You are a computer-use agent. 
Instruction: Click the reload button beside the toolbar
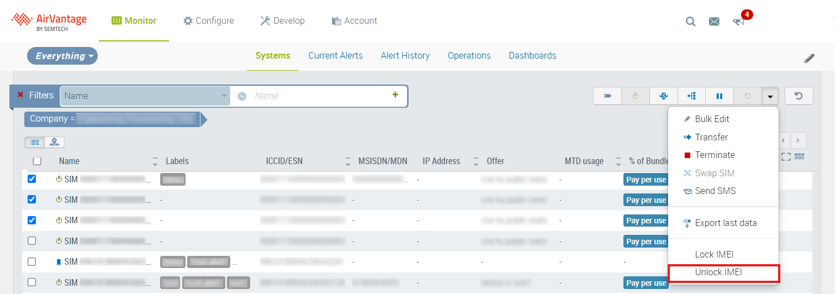tap(798, 96)
